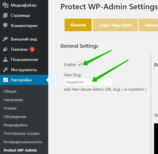This screenshot has width=158, height=154.
Task: Click the Внешний вид paintbrush icon
Action: click(5, 39)
